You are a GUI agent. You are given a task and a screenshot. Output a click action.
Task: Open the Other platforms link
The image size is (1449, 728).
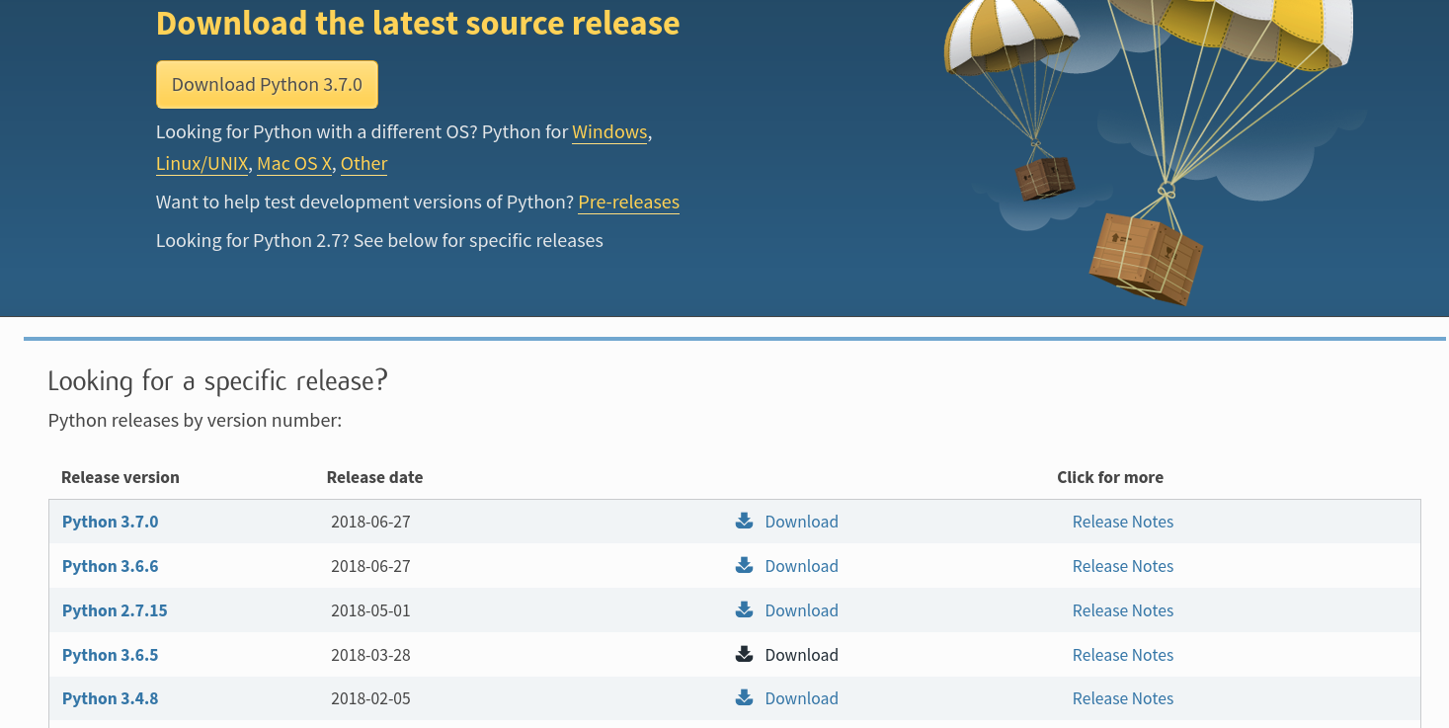363,164
